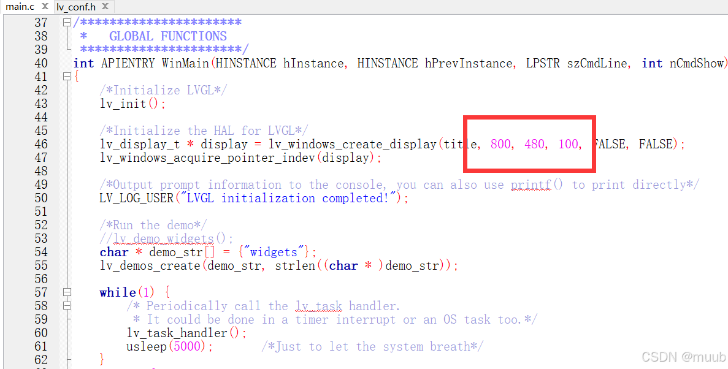
Task: Collapse the inner code block below while(1)
Action: tap(66, 305)
